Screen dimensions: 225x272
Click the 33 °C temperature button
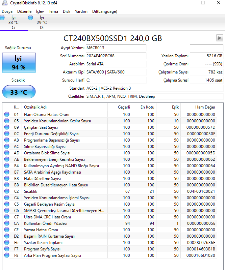pyautogui.click(x=19, y=92)
